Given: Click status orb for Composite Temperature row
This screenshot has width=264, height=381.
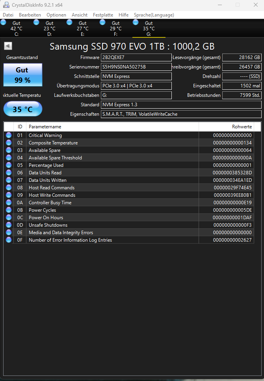Looking at the screenshot, I should click(9, 142).
